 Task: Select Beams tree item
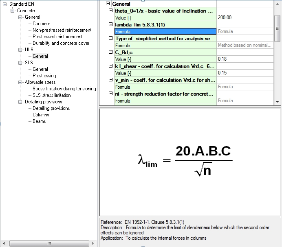tap(39, 121)
